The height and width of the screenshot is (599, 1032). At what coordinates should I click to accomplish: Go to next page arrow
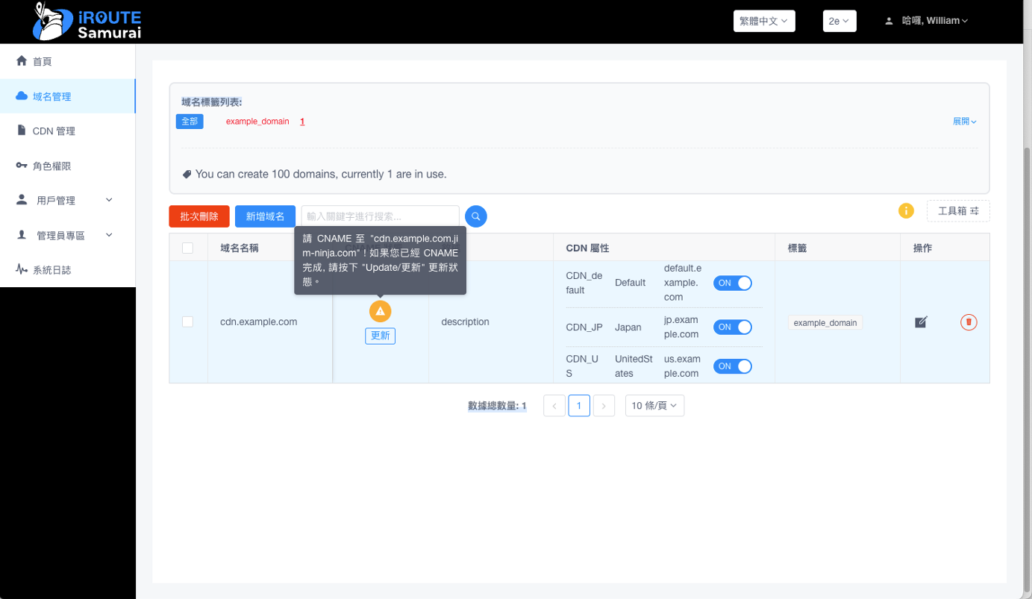point(604,406)
